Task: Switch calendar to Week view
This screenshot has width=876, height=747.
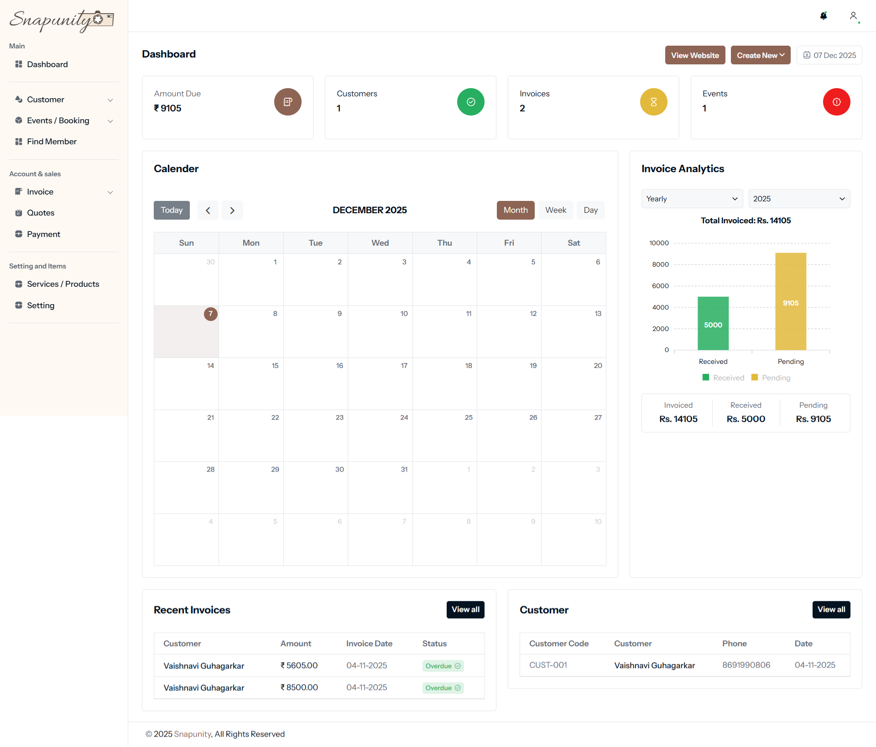Action: coord(555,210)
